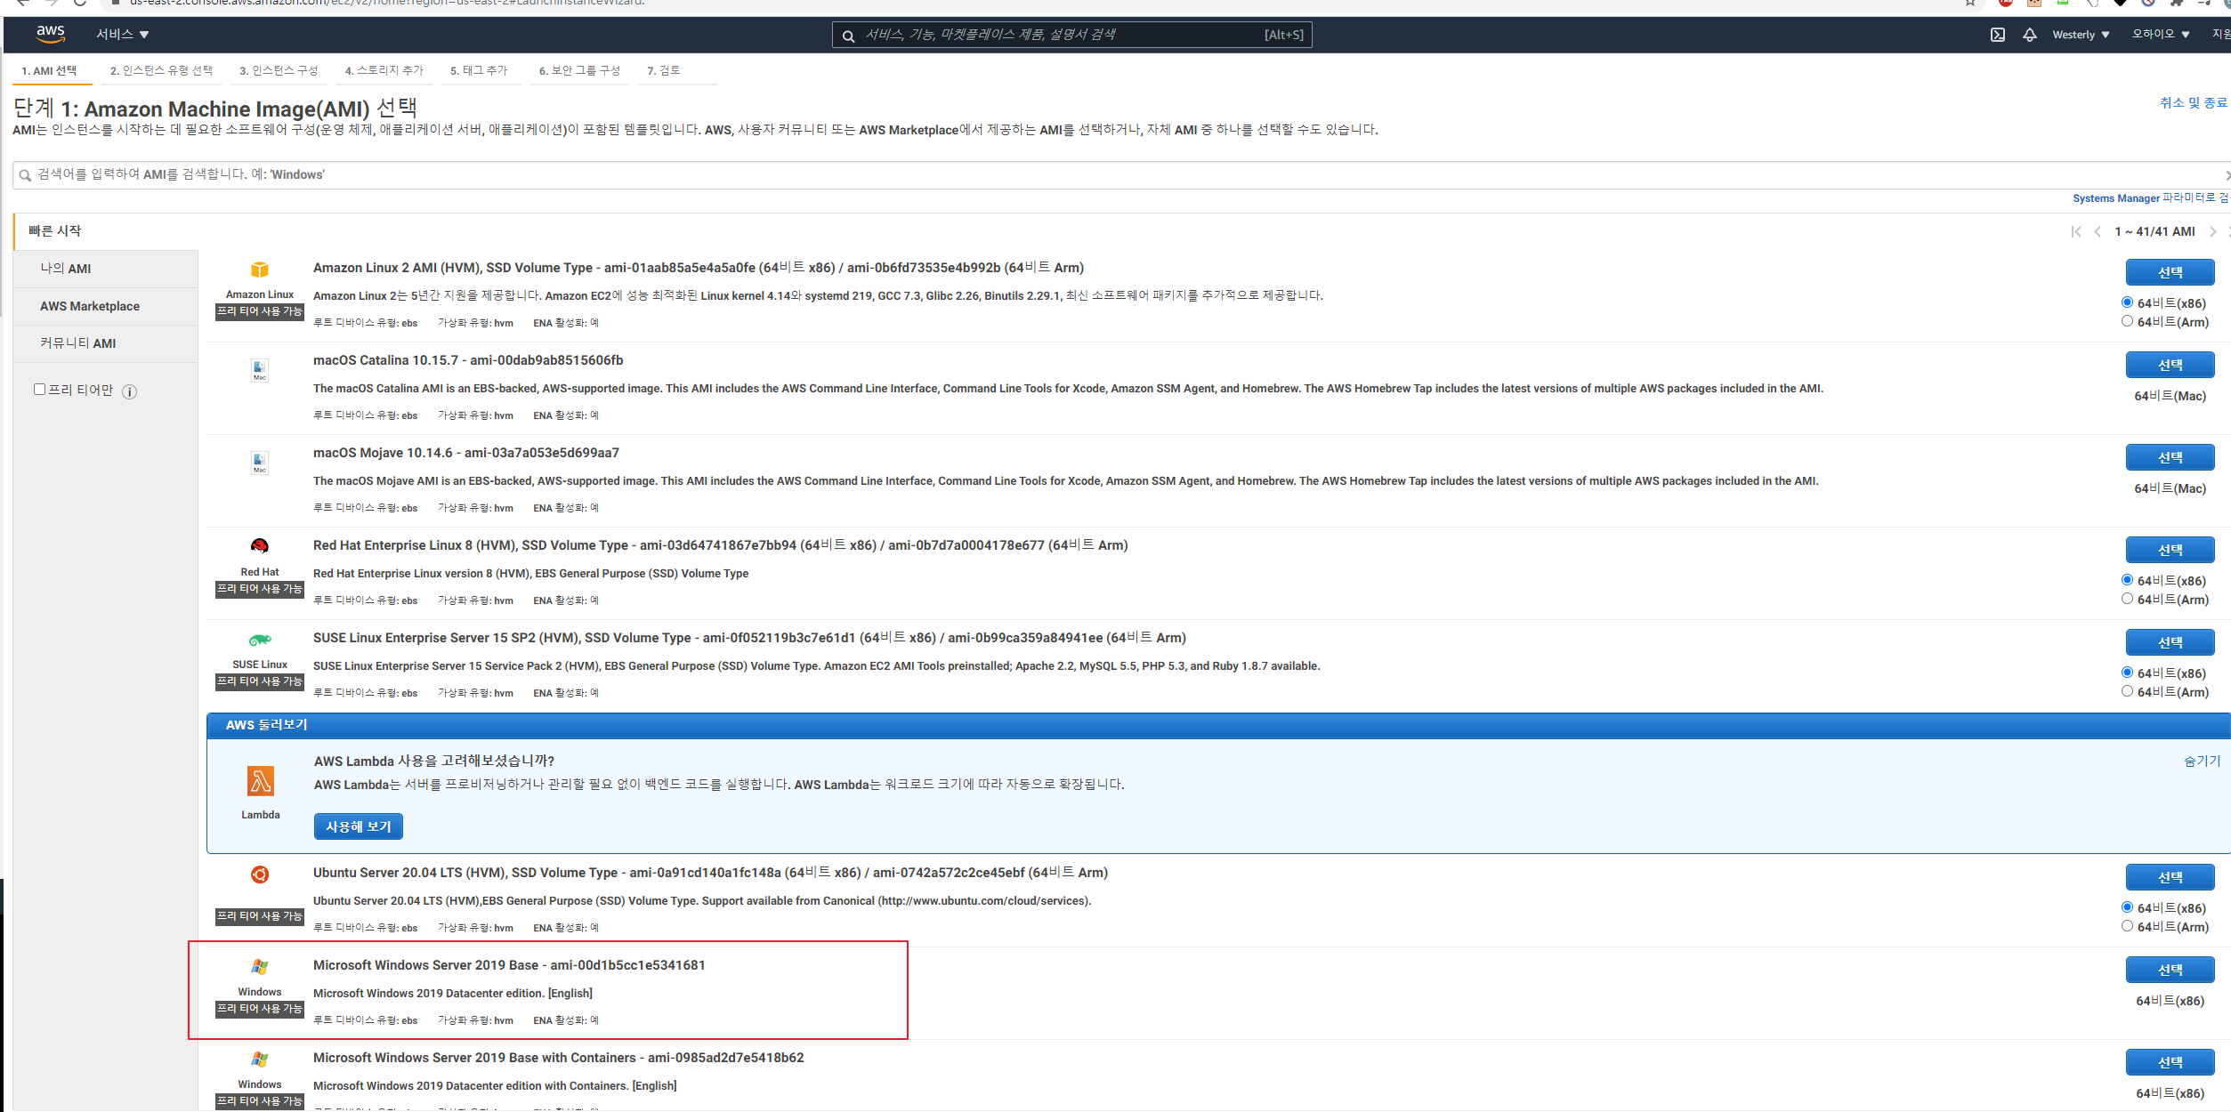Open the CloudShell terminal icon
This screenshot has width=2231, height=1112.
point(1998,35)
